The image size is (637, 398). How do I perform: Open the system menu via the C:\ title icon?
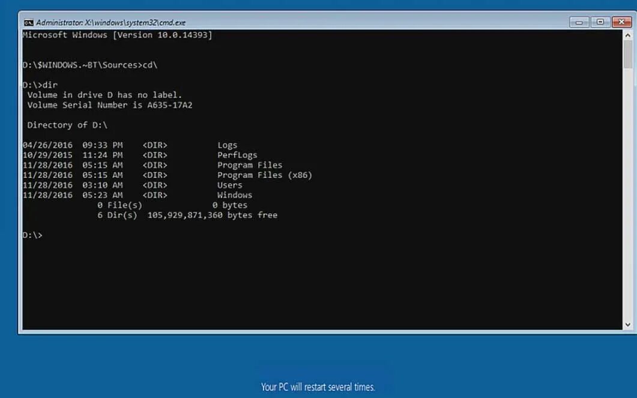[30, 22]
